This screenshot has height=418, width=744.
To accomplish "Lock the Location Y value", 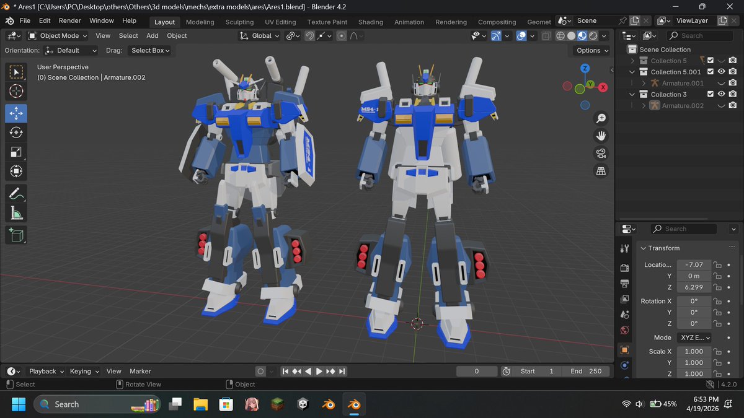I will (717, 276).
